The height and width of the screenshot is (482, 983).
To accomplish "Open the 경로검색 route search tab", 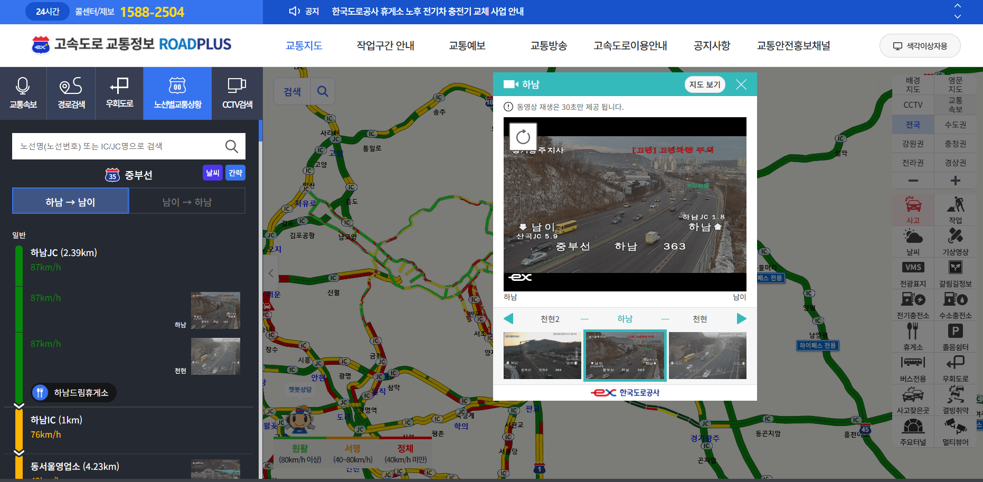I will 71,93.
